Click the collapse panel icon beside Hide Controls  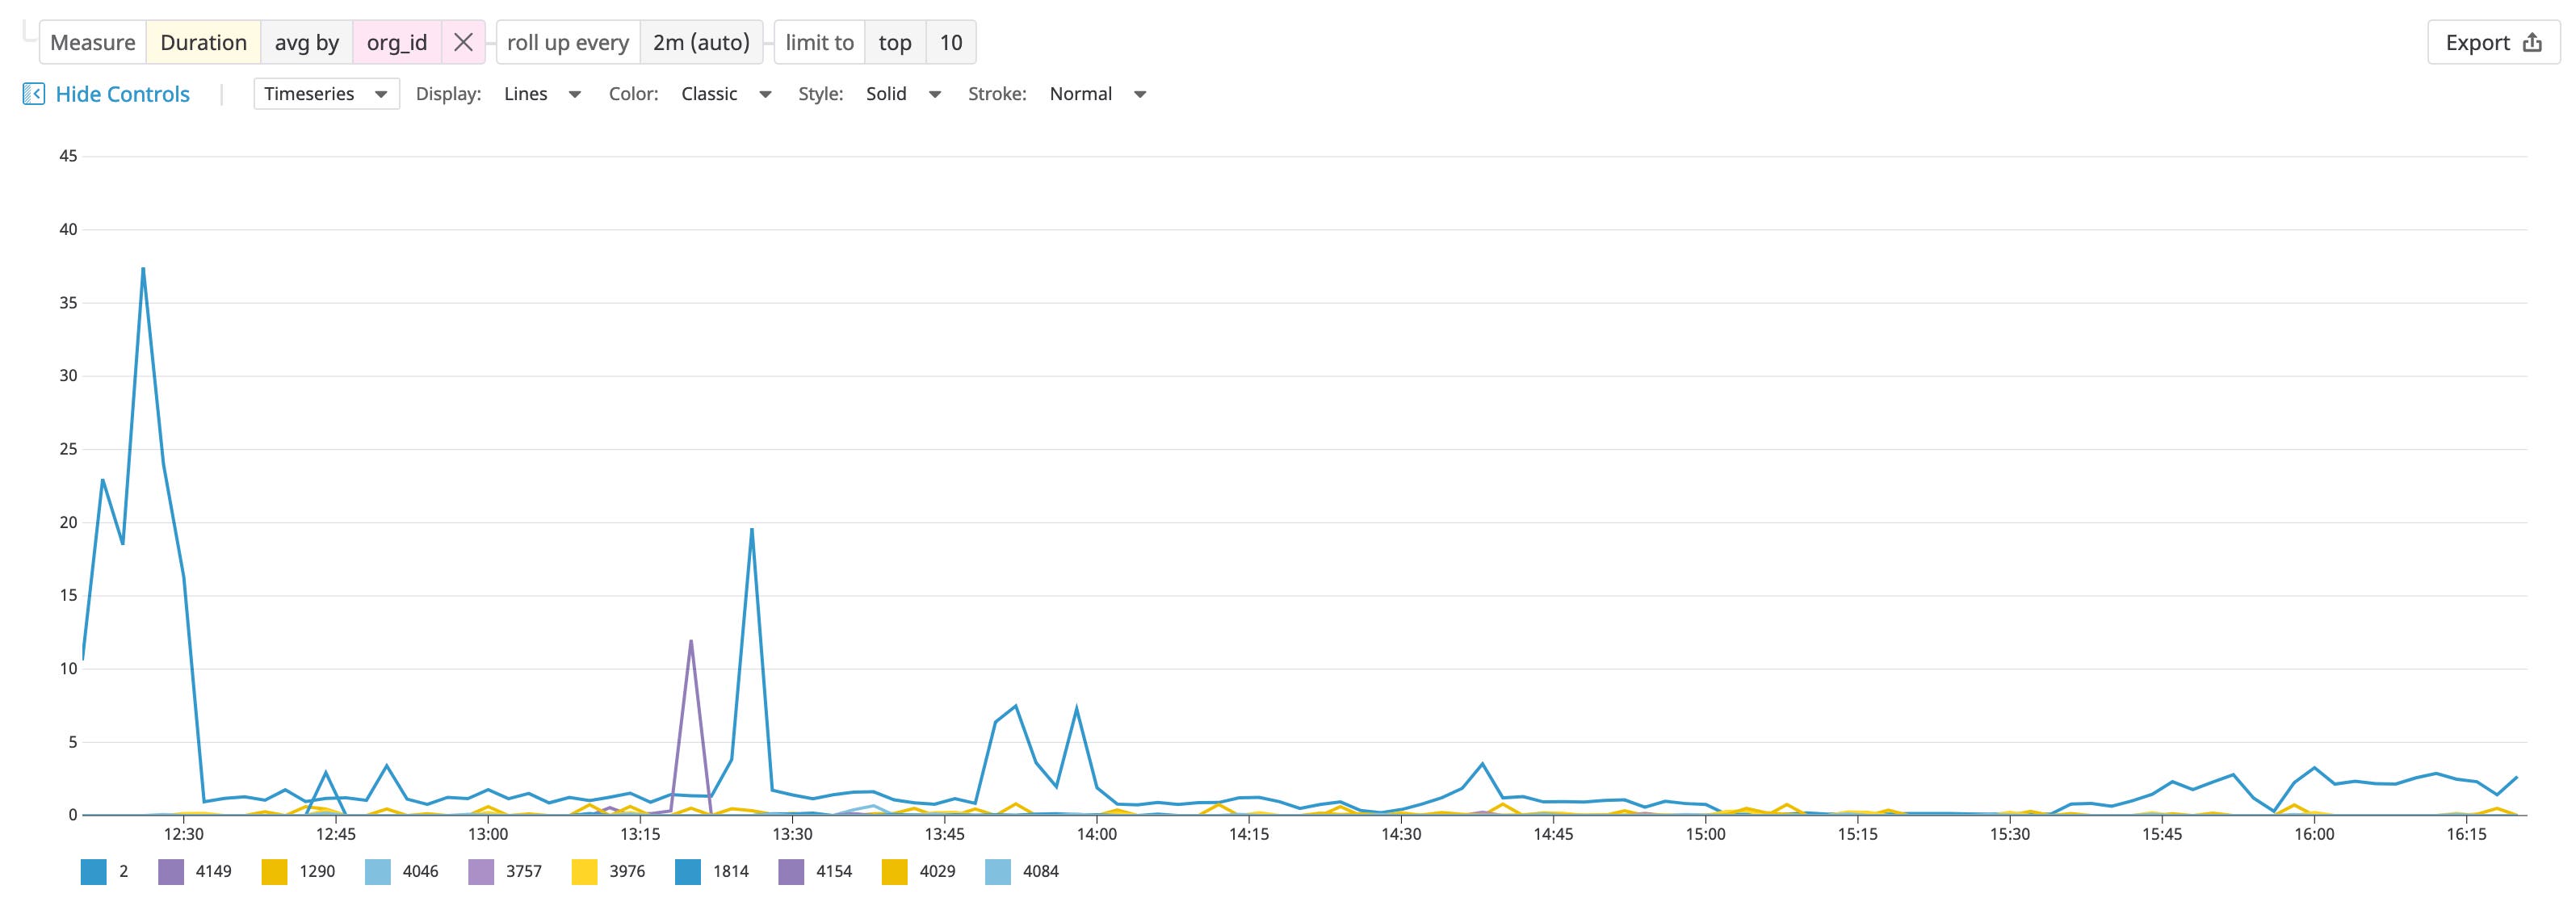(34, 93)
